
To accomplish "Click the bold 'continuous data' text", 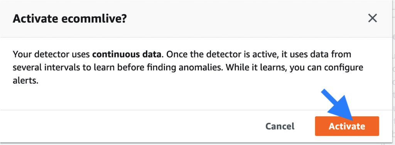I will point(127,55).
